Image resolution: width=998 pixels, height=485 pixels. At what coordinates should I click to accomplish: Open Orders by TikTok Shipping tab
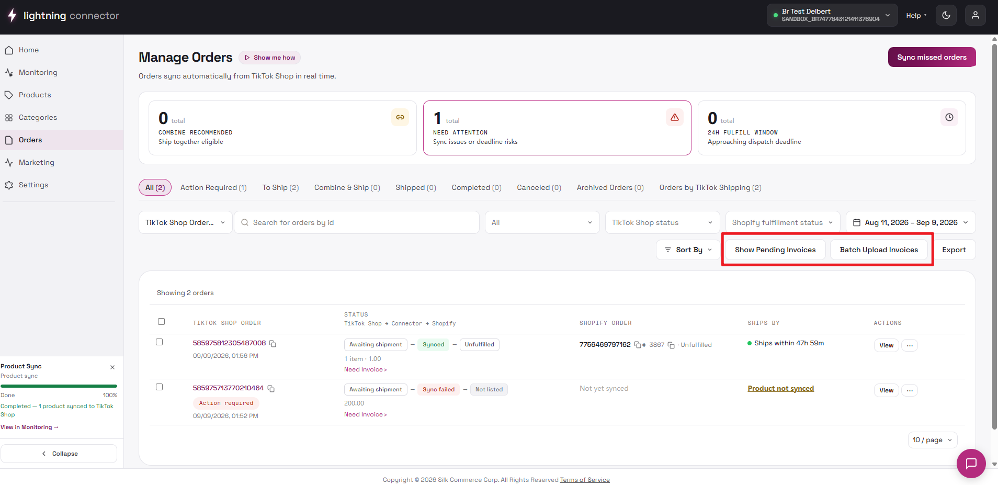point(710,188)
